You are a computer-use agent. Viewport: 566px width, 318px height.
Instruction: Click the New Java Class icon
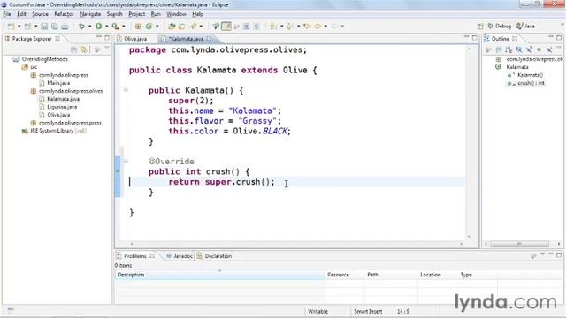click(x=149, y=26)
